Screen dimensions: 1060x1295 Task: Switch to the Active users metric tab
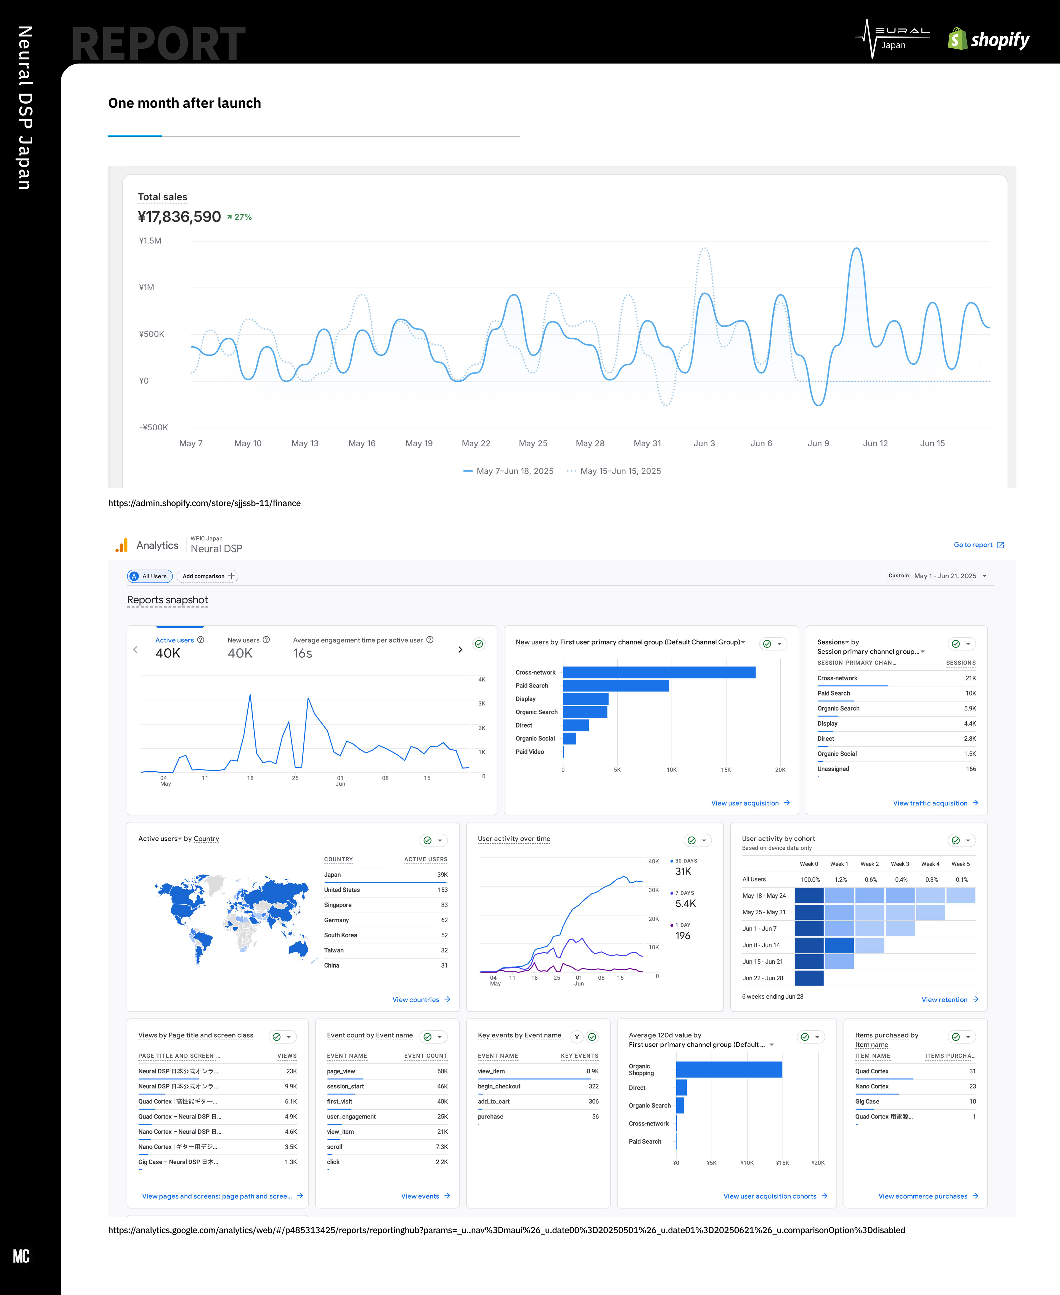tap(179, 648)
